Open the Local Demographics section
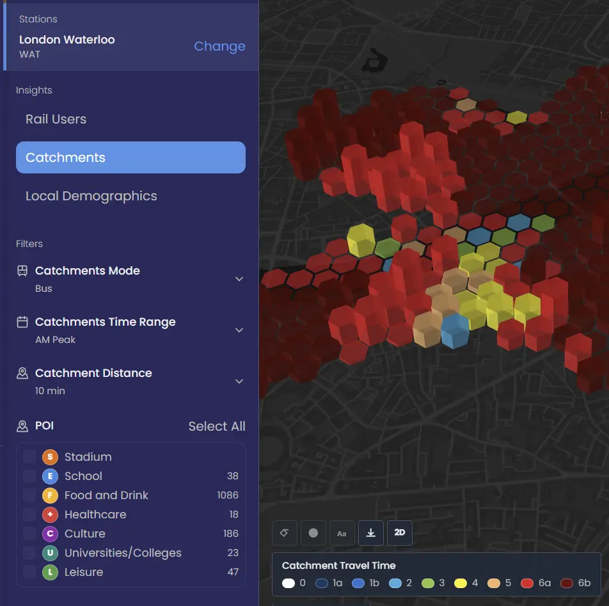 pos(91,196)
